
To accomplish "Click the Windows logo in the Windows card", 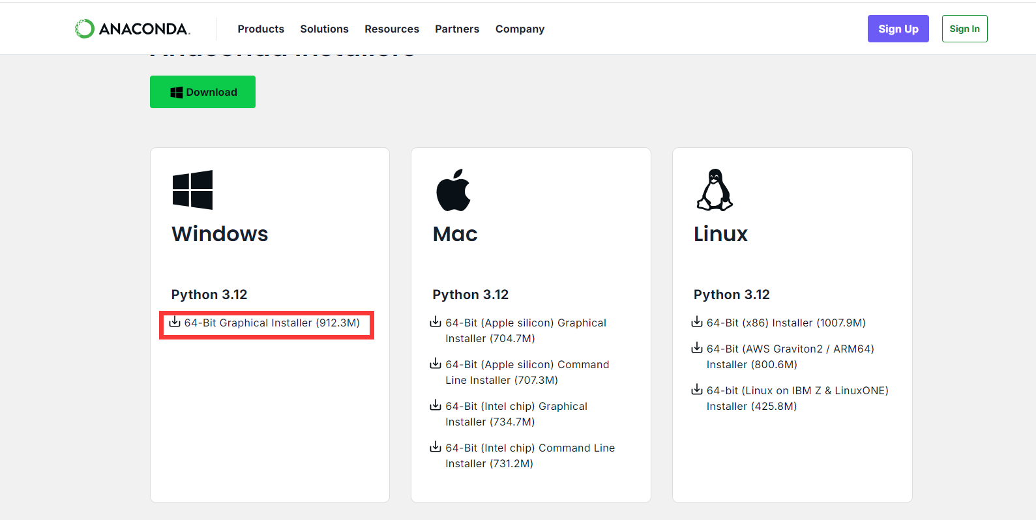I will click(x=192, y=190).
